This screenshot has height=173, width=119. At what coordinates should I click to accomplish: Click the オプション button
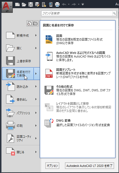pyautogui.click(x=52, y=166)
